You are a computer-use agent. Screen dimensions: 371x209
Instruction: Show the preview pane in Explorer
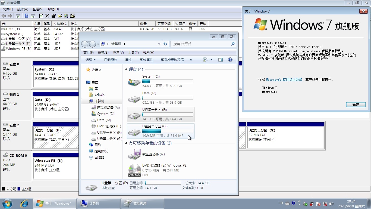click(221, 60)
